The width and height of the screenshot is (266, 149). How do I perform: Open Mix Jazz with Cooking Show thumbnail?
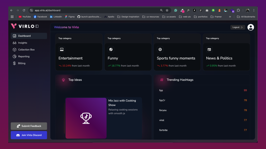pos(86,118)
